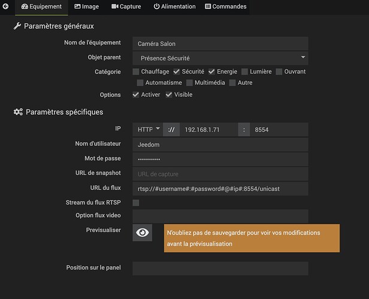Click the Position sur le panel field

220,268
